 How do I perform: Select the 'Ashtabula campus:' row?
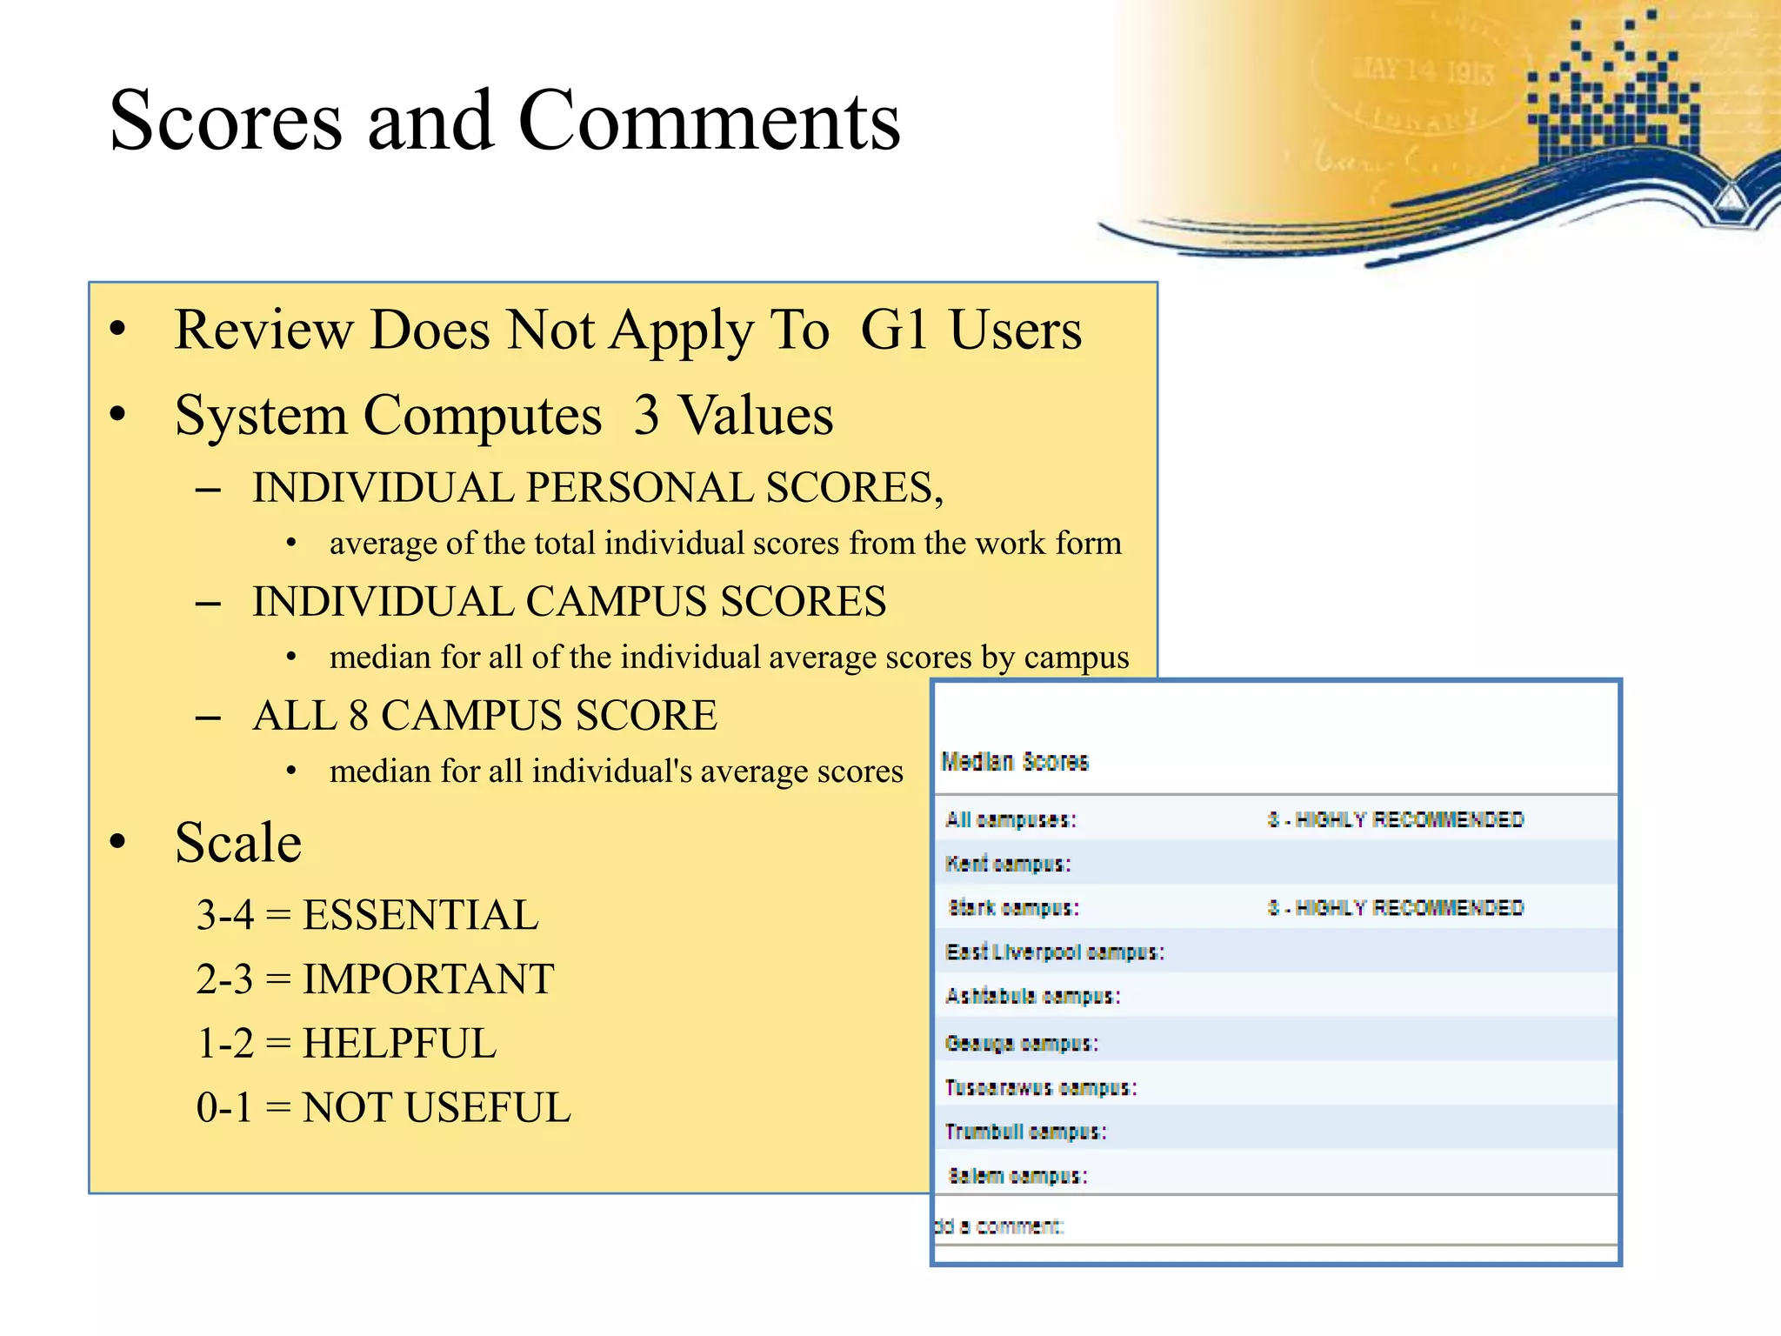[1276, 996]
